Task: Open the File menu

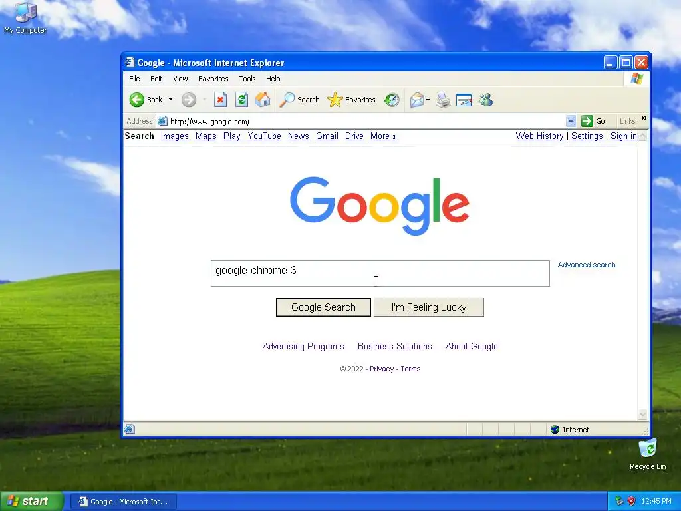Action: (x=134, y=79)
